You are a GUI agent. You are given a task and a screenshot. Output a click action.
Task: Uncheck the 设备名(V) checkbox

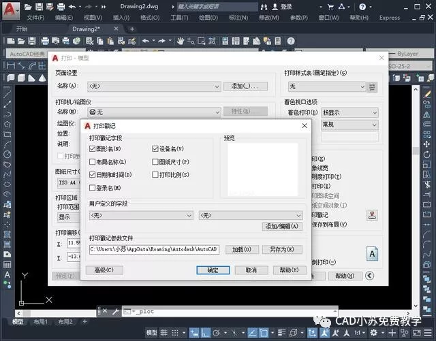click(x=155, y=148)
